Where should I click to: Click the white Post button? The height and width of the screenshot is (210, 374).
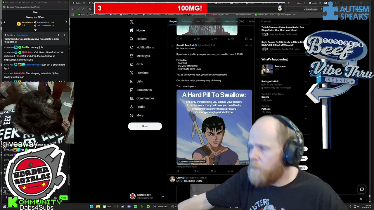tap(145, 126)
